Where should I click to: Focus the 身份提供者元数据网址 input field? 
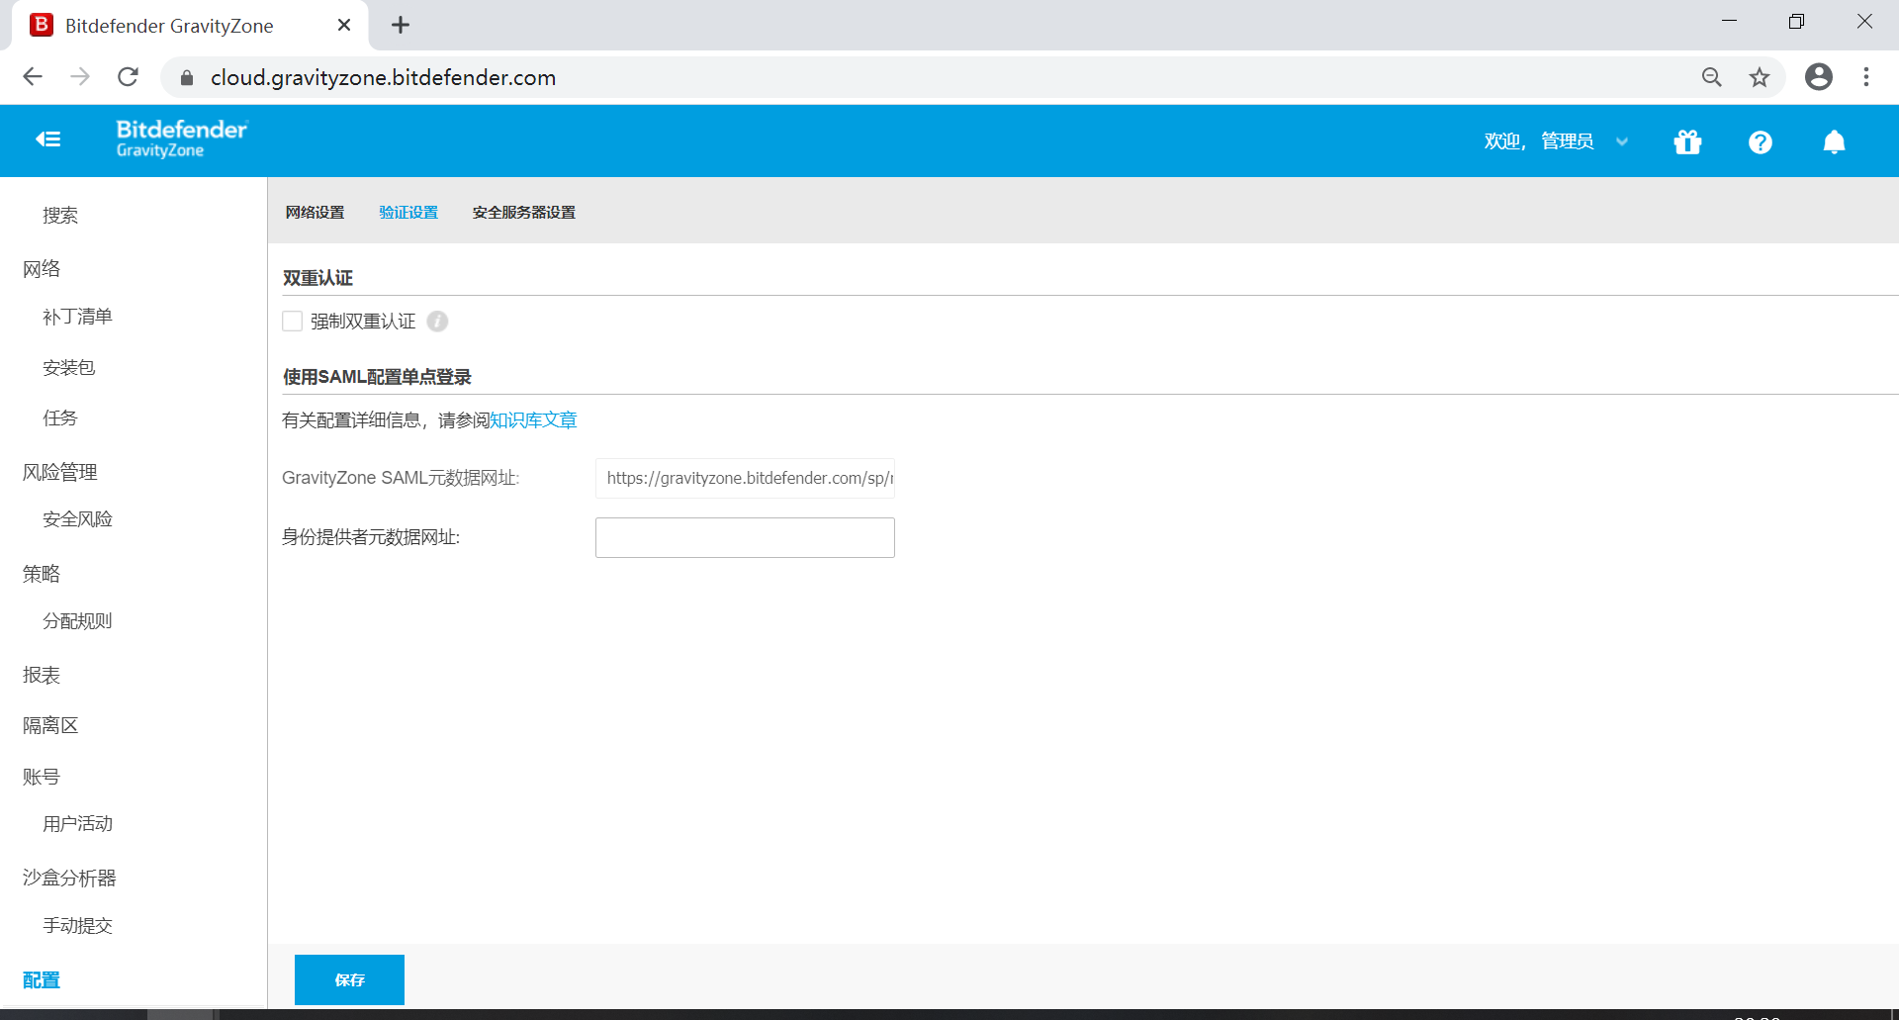(745, 537)
